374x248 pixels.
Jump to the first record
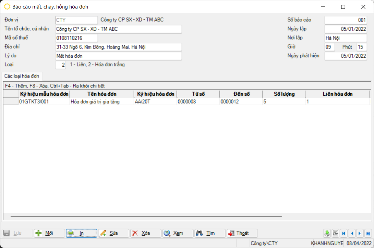tap(343, 233)
